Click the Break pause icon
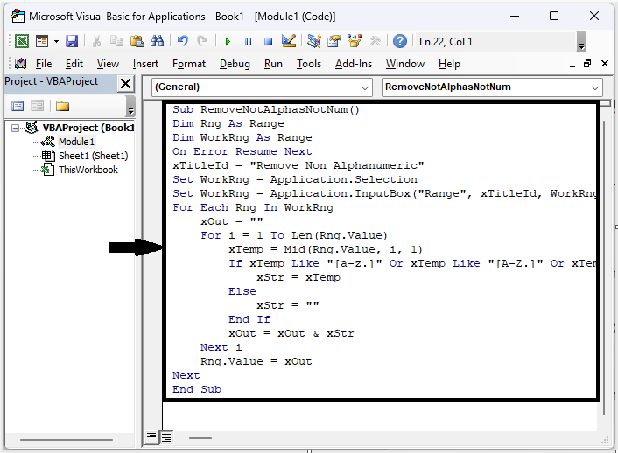618x453 pixels. tap(248, 41)
